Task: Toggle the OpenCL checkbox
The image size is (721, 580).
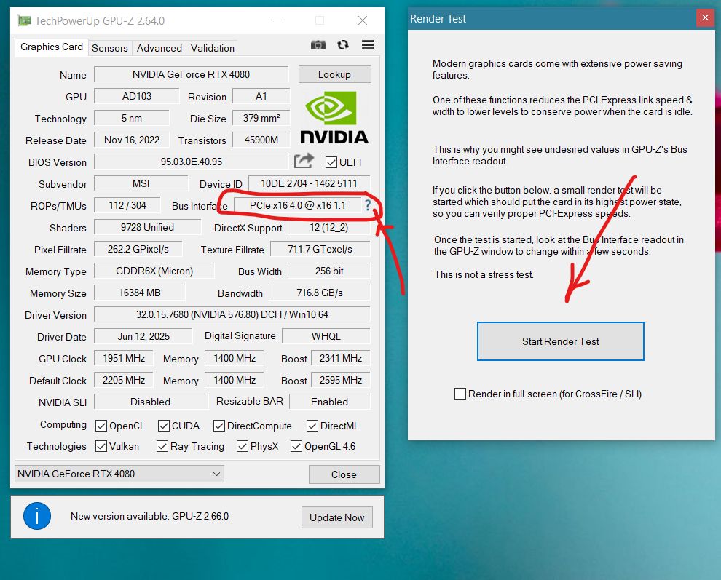Action: [x=101, y=426]
